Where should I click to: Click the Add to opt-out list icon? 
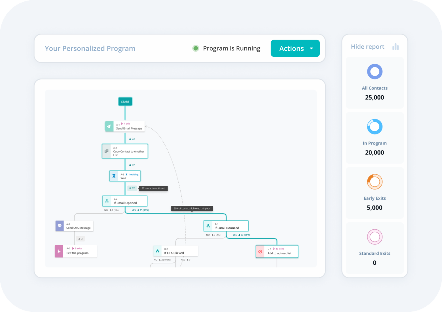pyautogui.click(x=260, y=252)
